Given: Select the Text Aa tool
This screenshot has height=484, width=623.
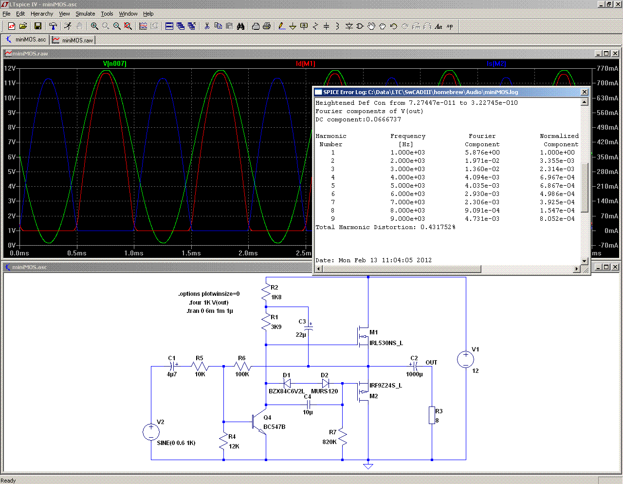Looking at the screenshot, I should coord(439,26).
